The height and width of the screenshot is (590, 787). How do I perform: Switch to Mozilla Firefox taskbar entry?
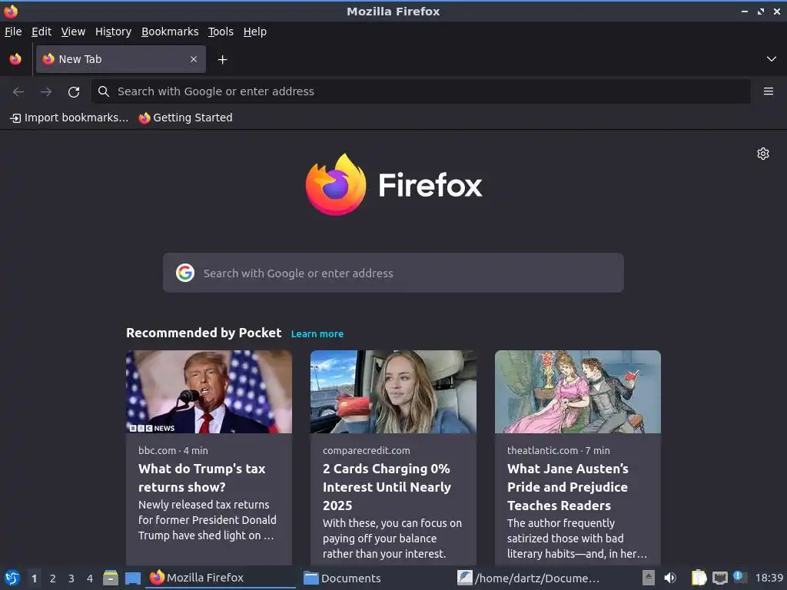pyautogui.click(x=221, y=578)
